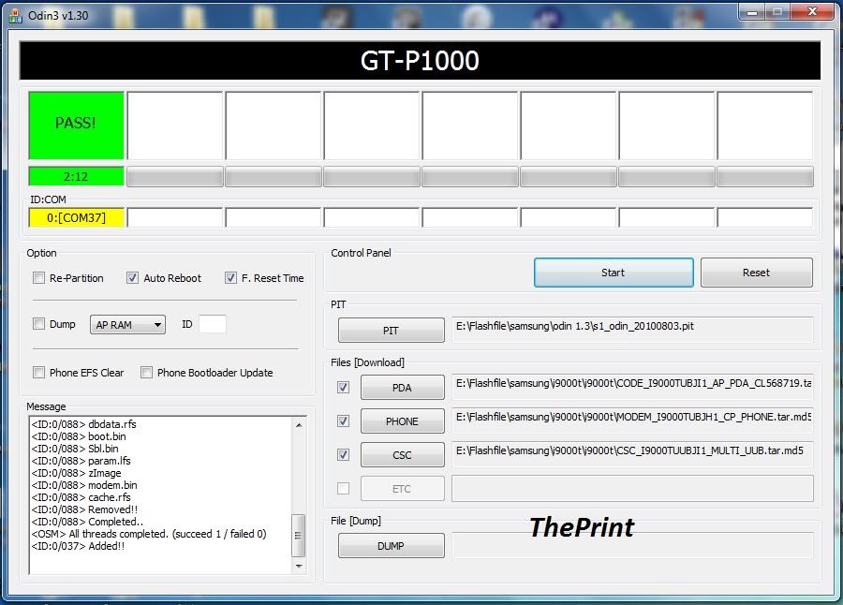Uncheck the Auto Reboot option

132,278
